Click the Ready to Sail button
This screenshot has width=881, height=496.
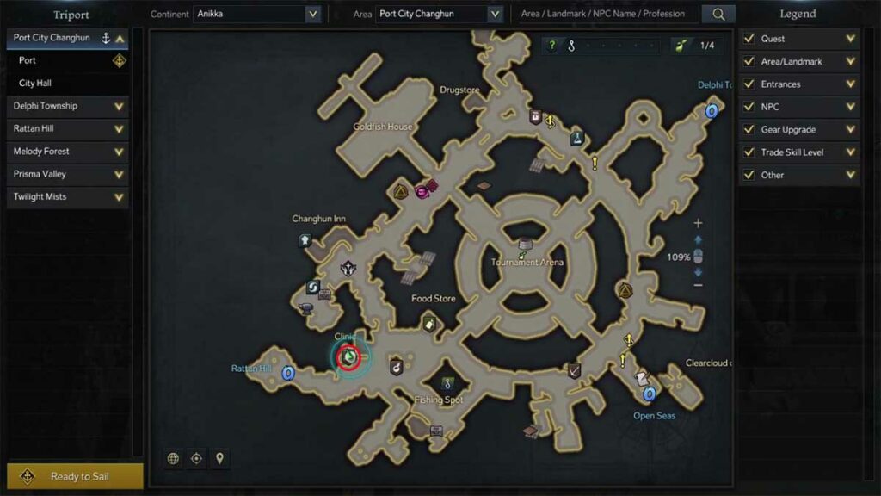point(75,476)
